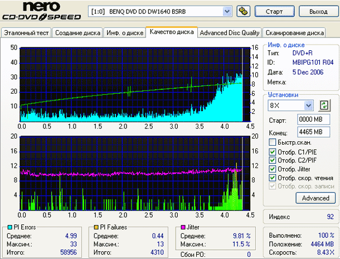
Task: Click the cyan PI Errors legend square
Action: click(9, 227)
